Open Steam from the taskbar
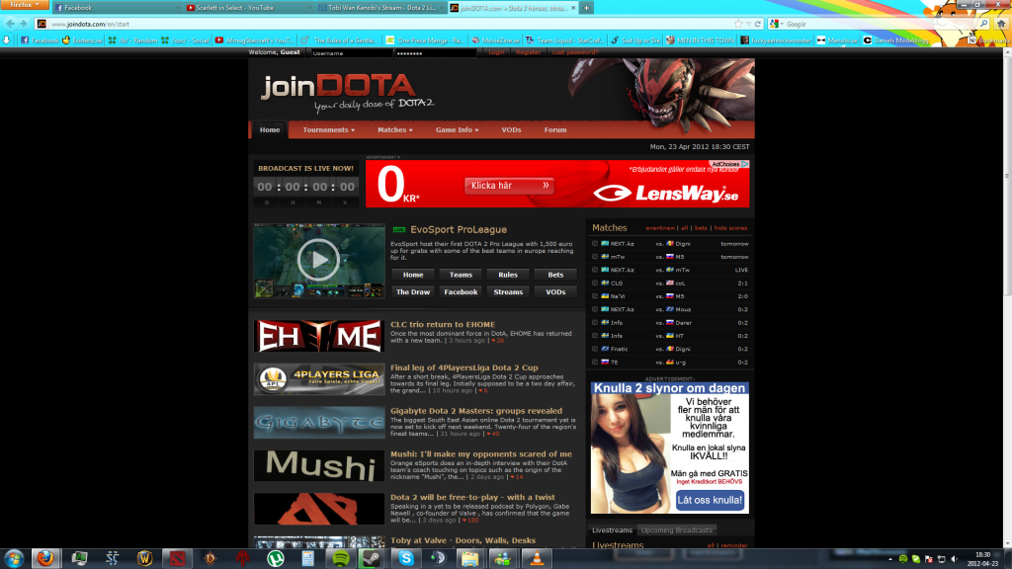Viewport: 1012px width, 569px height. [x=372, y=558]
